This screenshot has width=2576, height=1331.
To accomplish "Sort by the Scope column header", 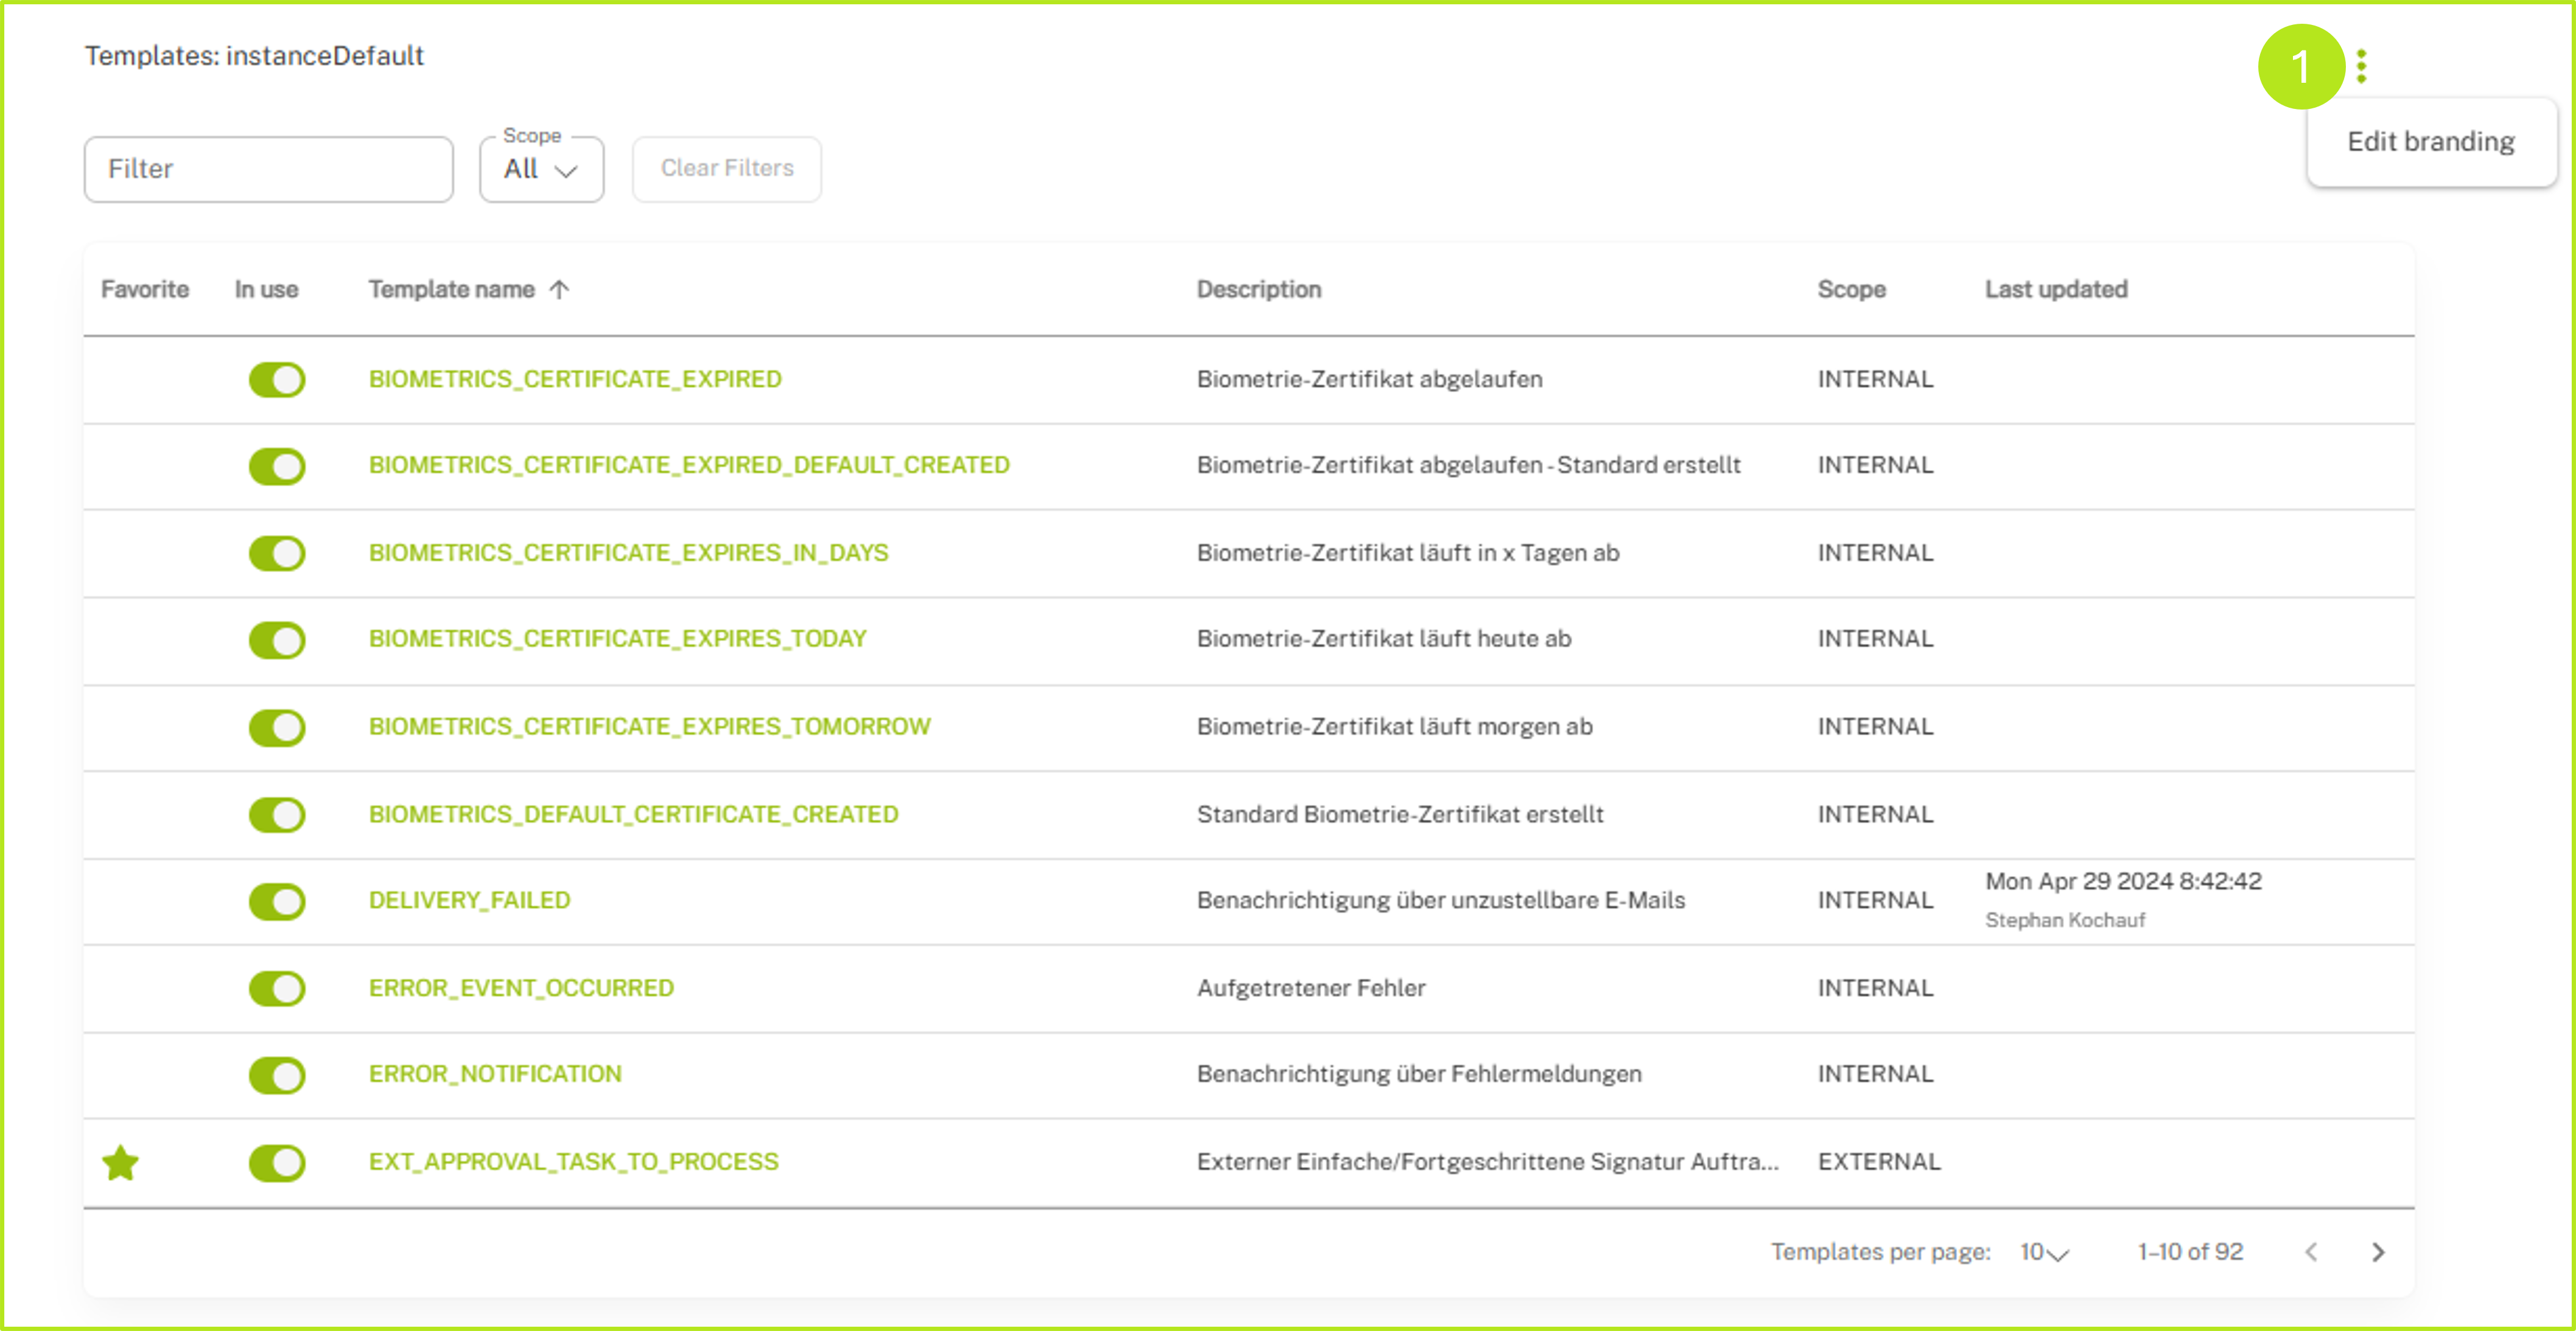I will pos(1850,290).
